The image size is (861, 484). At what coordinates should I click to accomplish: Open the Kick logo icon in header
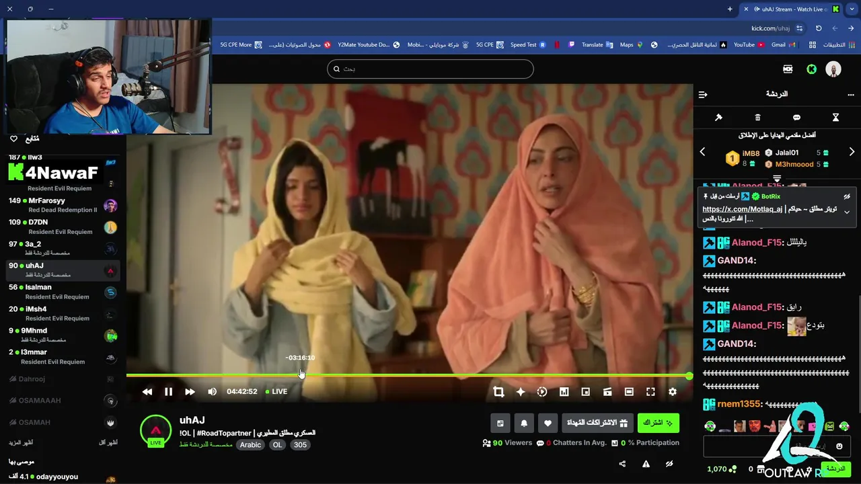[x=812, y=69]
